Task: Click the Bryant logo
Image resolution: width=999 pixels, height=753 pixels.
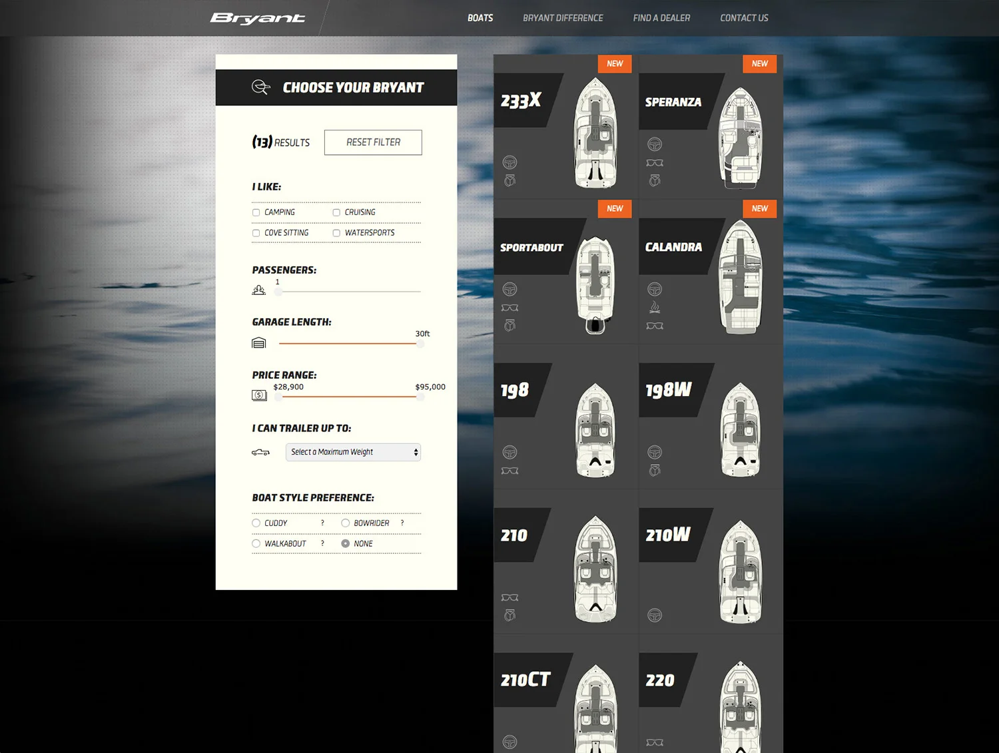Action: (258, 19)
